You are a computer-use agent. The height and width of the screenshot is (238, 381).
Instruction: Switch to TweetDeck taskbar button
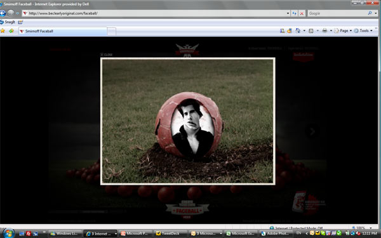point(170,234)
